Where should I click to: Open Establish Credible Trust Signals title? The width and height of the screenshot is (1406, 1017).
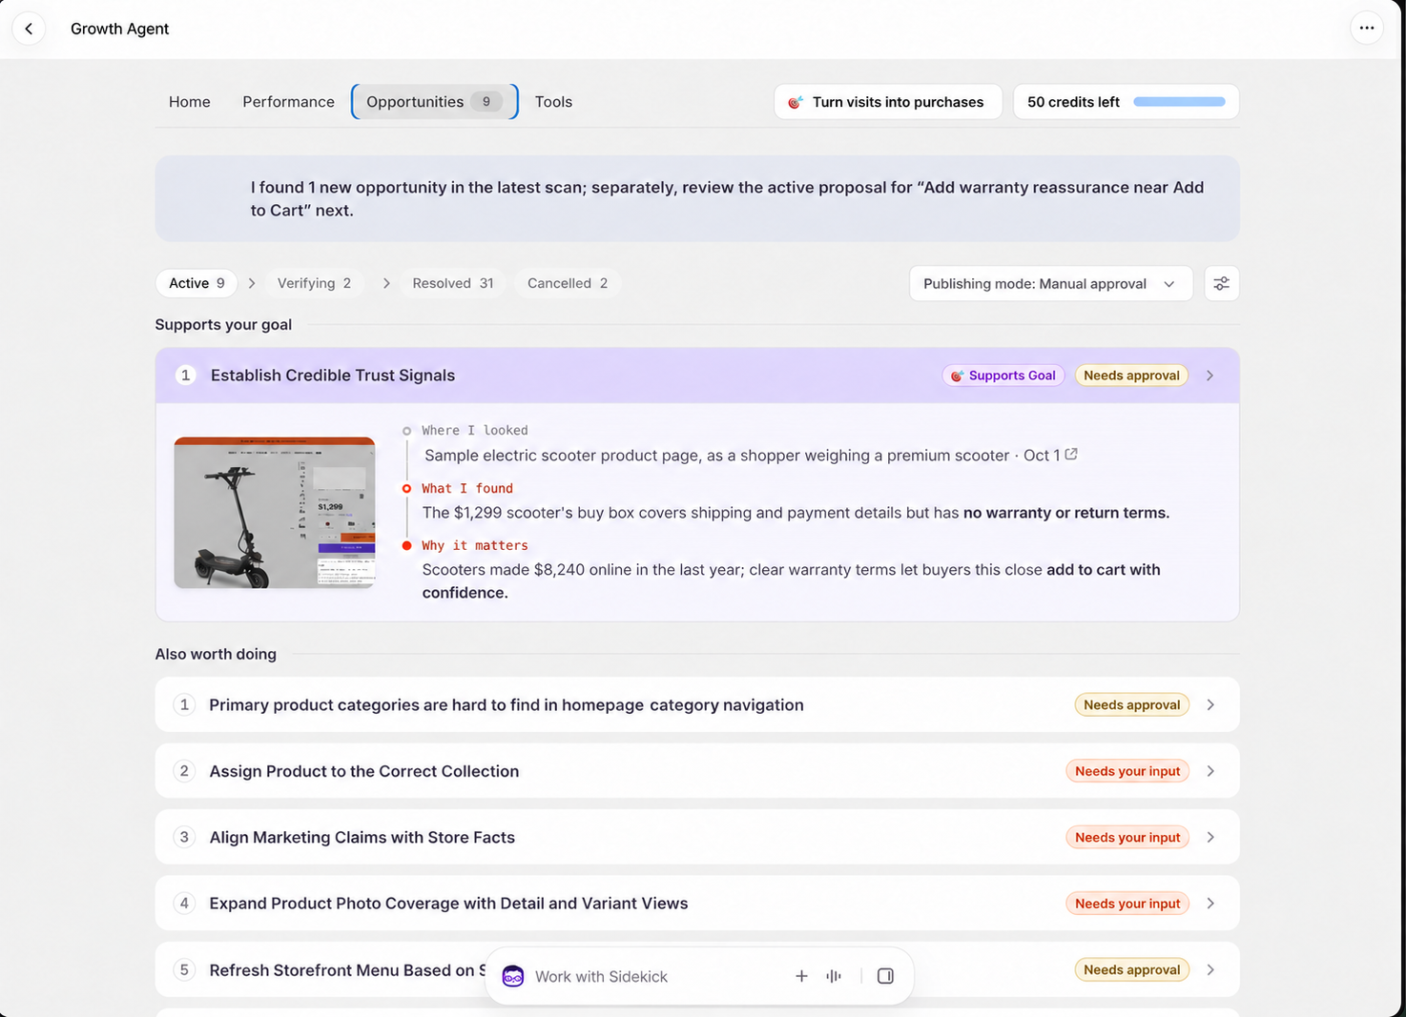click(x=333, y=376)
